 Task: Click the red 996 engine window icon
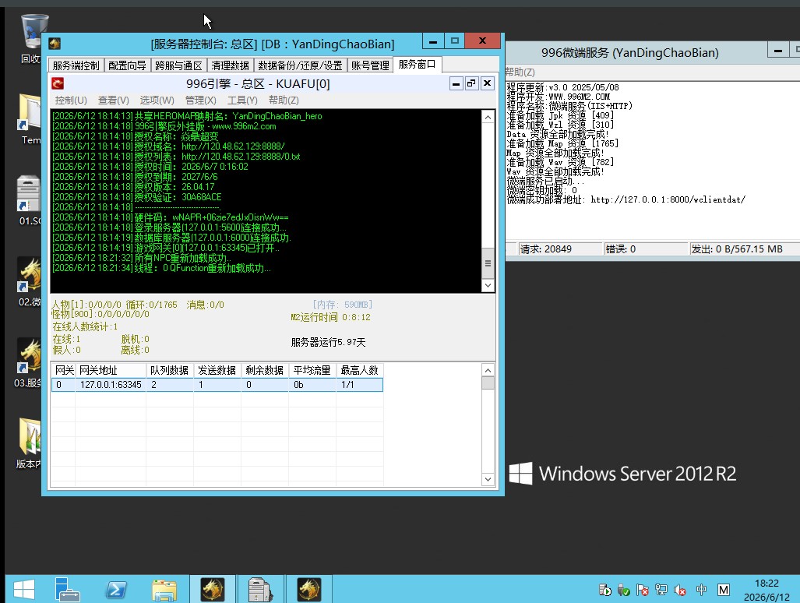[58, 83]
